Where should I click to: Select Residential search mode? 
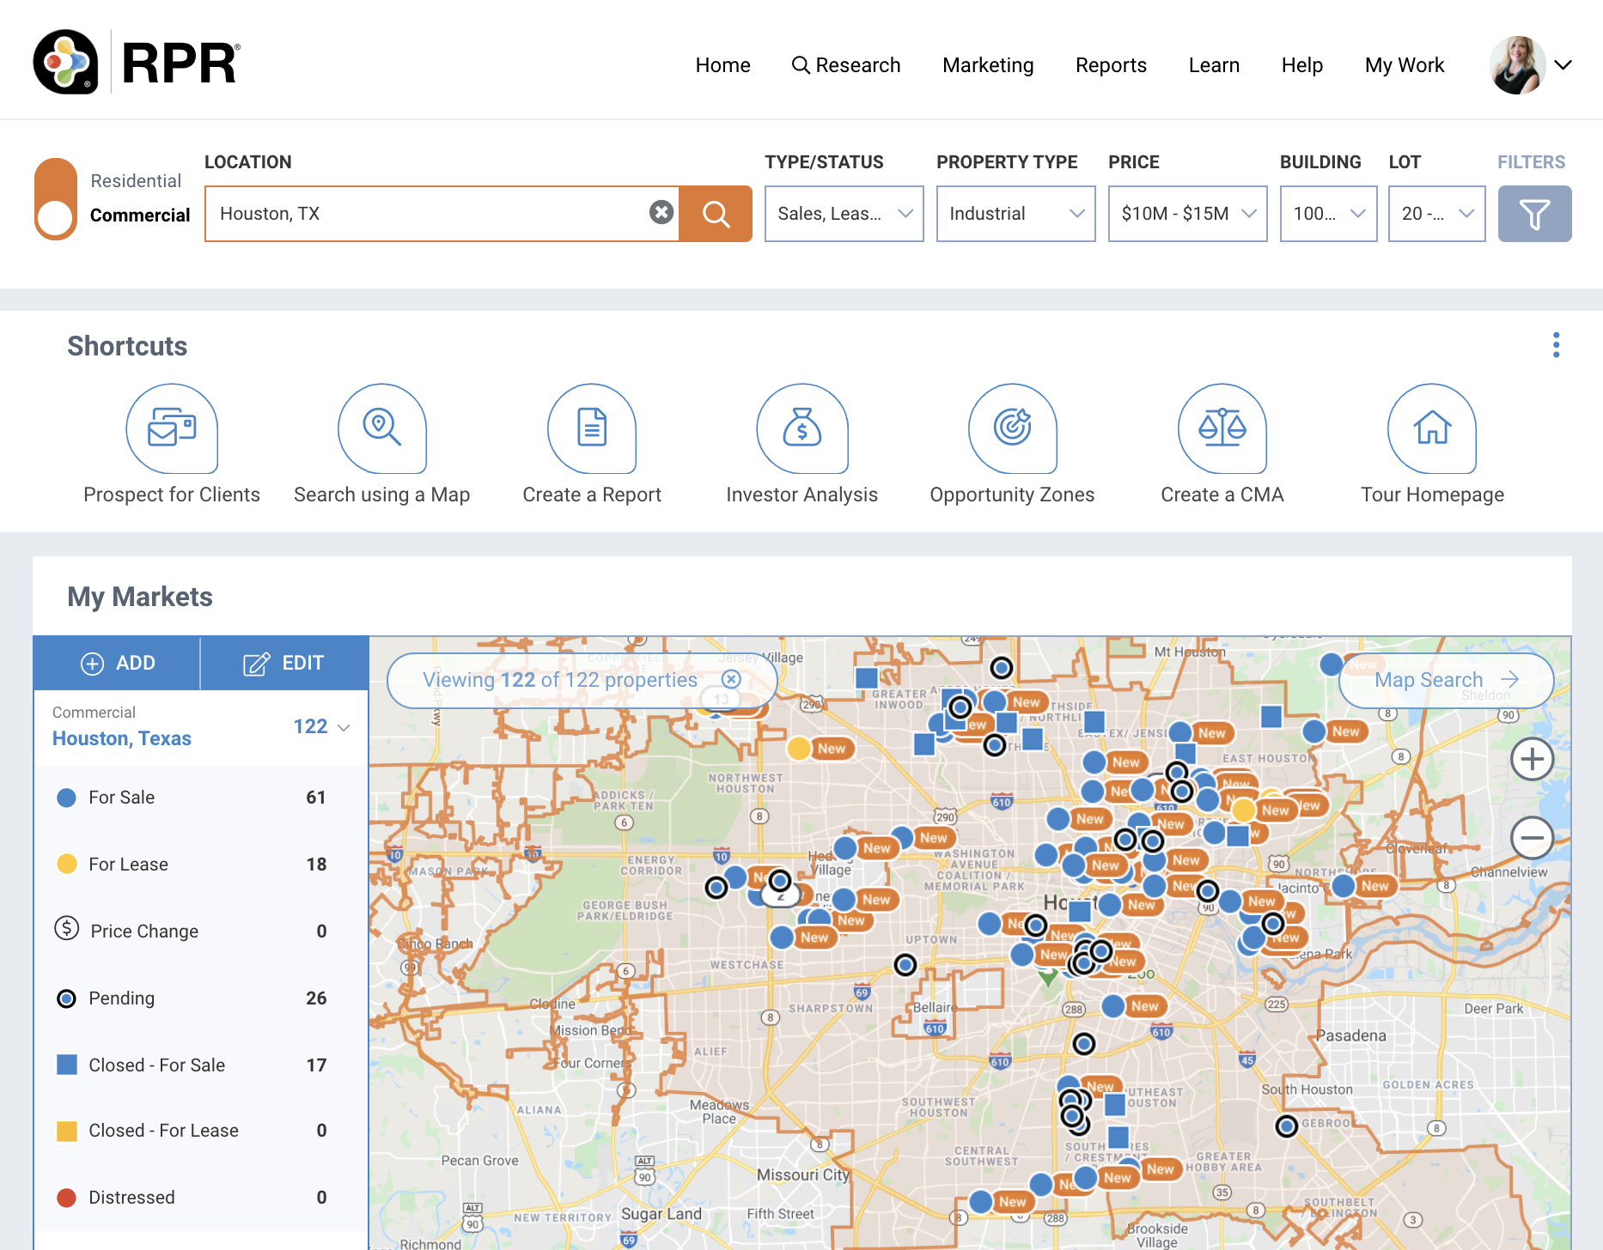tap(136, 181)
